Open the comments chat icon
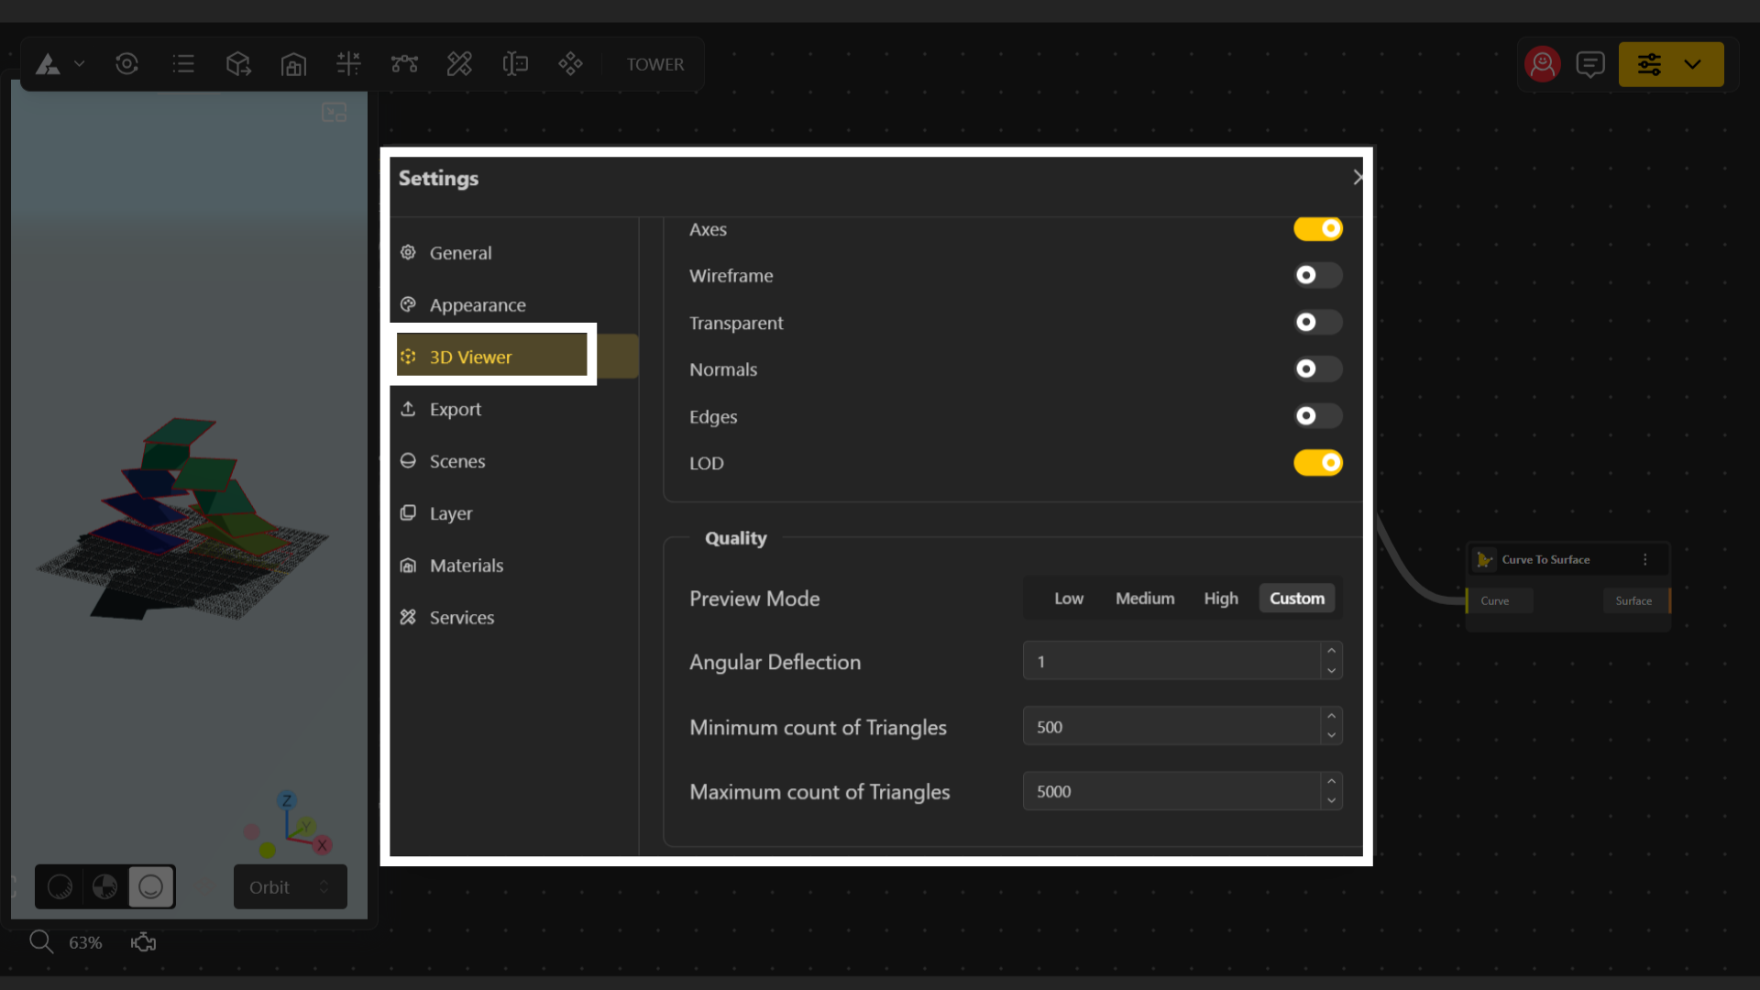This screenshot has height=990, width=1760. pyautogui.click(x=1590, y=64)
